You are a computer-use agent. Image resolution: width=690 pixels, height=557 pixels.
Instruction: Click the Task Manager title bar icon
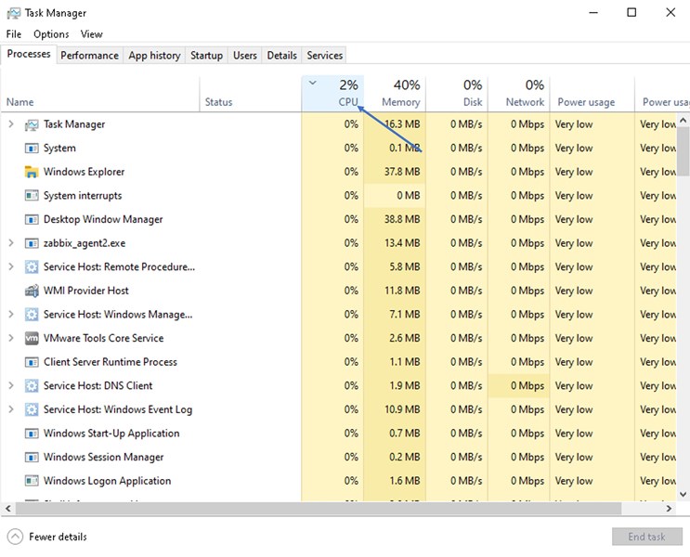(13, 13)
